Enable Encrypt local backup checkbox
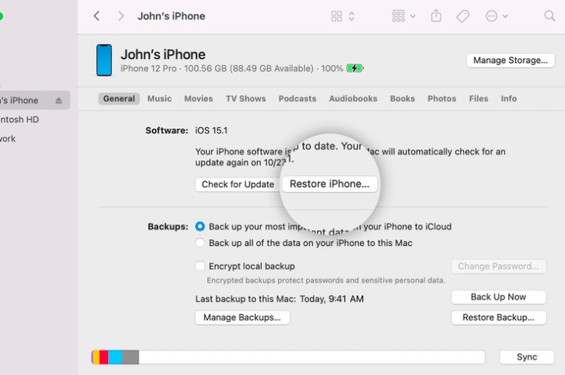 (x=200, y=266)
